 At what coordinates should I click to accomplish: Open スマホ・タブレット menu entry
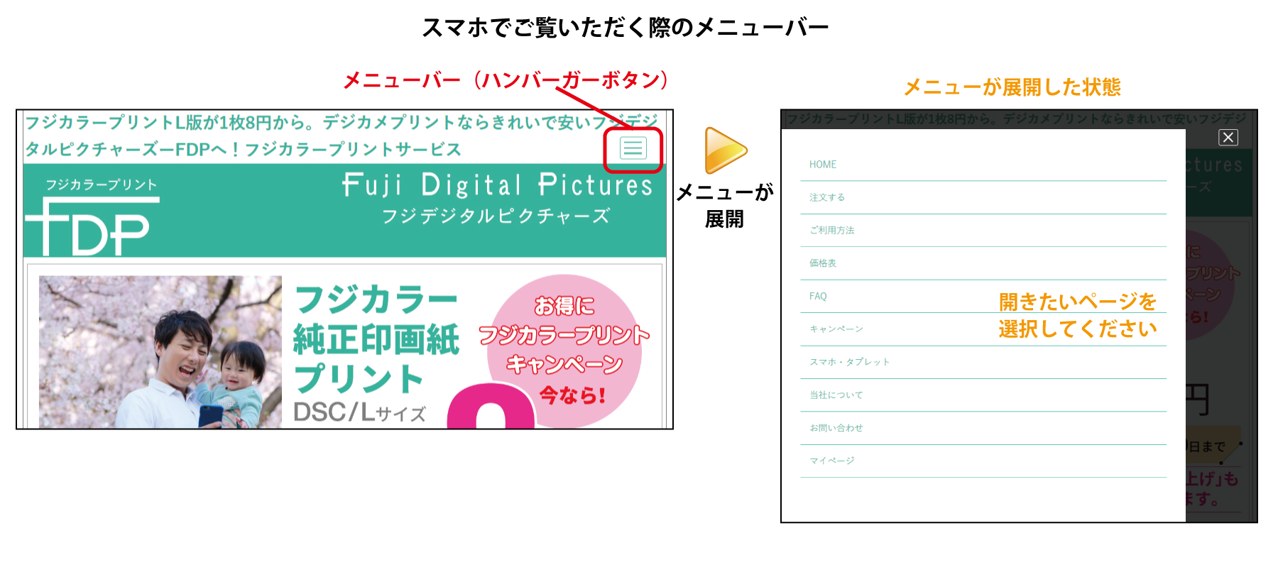pos(983,362)
